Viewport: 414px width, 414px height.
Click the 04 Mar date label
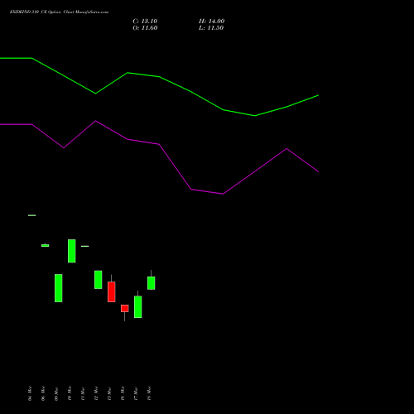30,393
